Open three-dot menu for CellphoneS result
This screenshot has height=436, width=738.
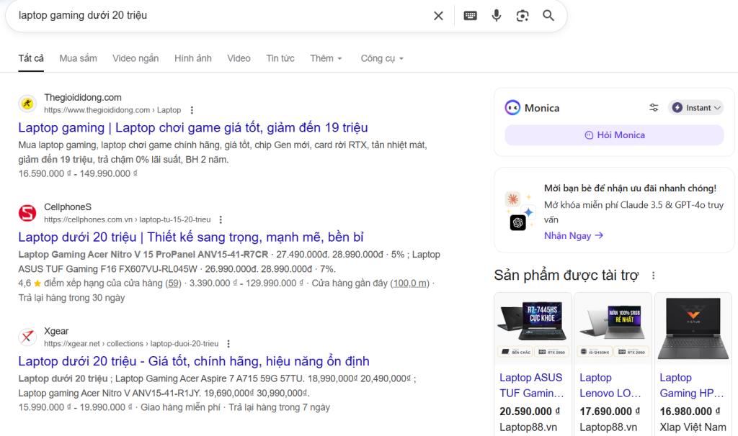221,219
